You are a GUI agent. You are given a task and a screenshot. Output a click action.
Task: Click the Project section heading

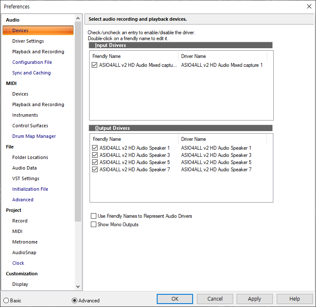[x=14, y=210]
